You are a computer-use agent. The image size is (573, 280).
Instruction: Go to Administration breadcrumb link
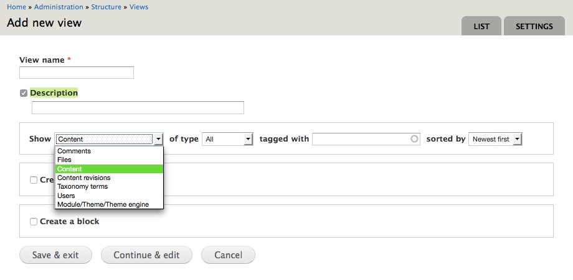[x=59, y=7]
